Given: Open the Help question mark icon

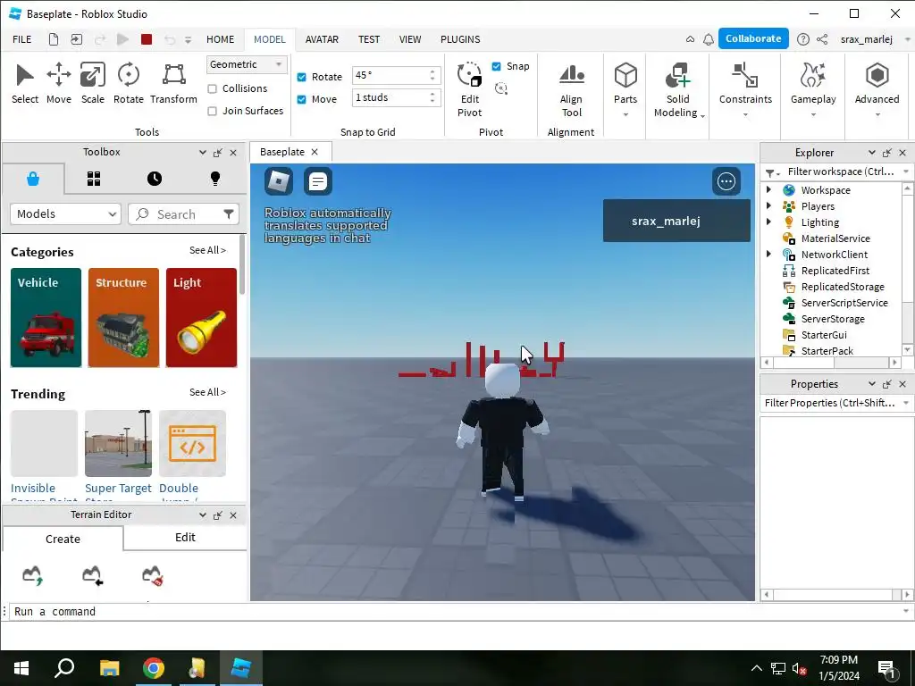Looking at the screenshot, I should point(803,39).
